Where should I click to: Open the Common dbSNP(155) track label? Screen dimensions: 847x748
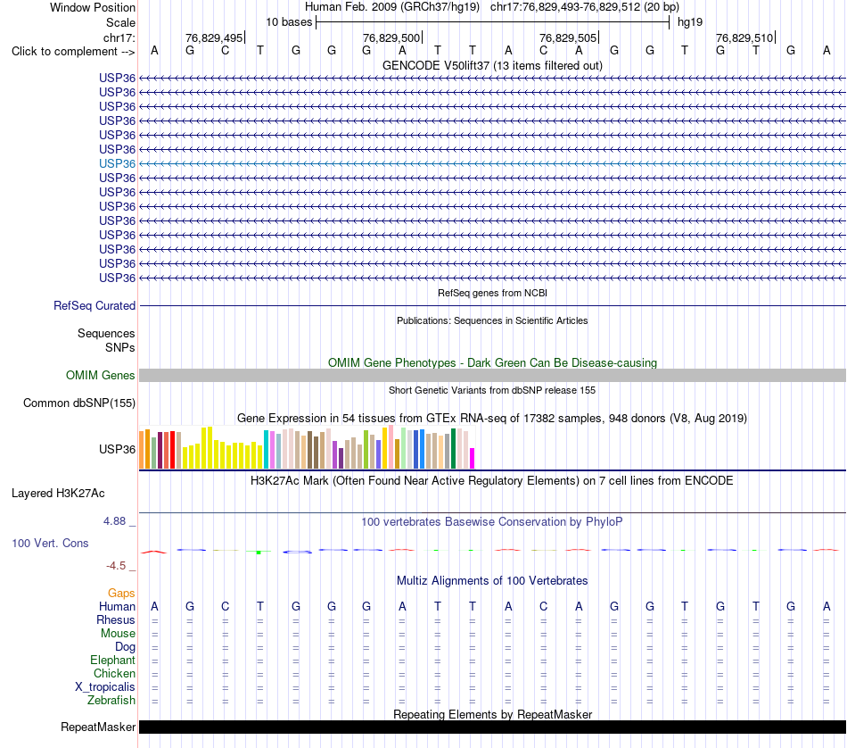pyautogui.click(x=79, y=403)
